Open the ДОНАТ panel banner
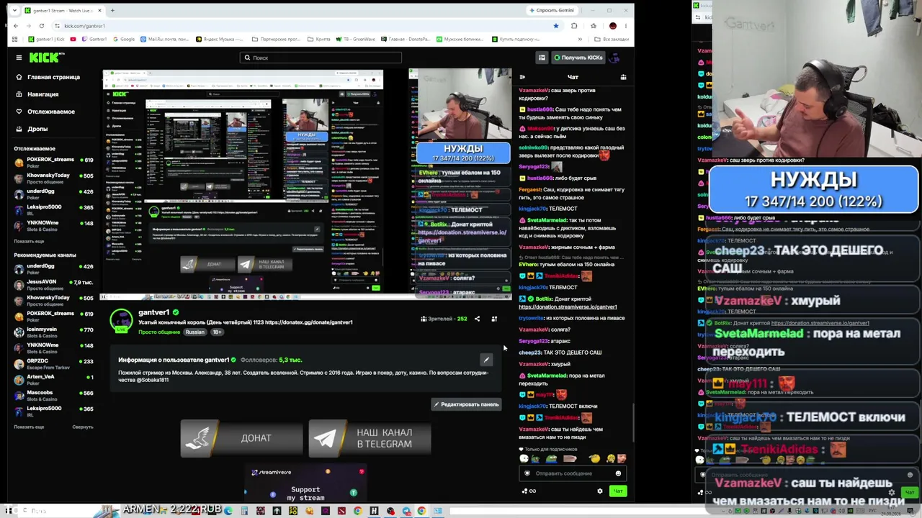The width and height of the screenshot is (922, 518). tap(241, 438)
